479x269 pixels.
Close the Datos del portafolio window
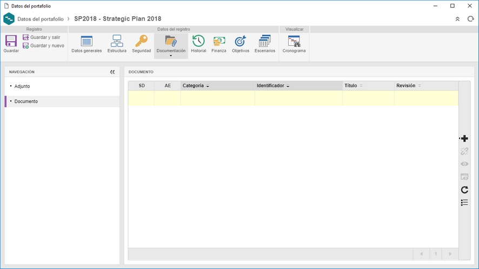[x=470, y=6]
